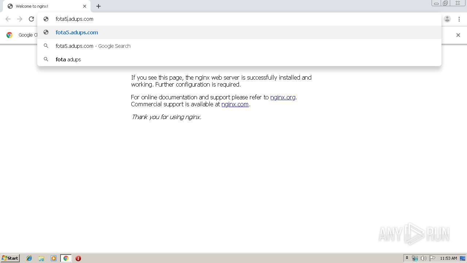The height and width of the screenshot is (263, 467).
Task: Open Action Center flag icon
Action: point(432,258)
